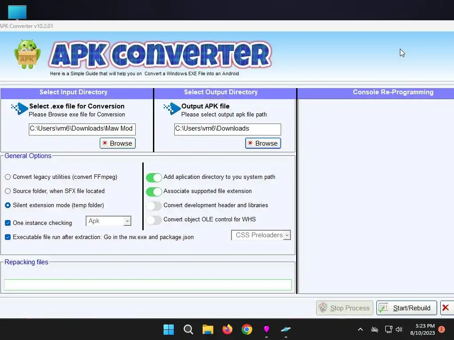Click Please Browse exe file for Conversion text
Image resolution: width=454 pixels, height=340 pixels.
click(77, 115)
